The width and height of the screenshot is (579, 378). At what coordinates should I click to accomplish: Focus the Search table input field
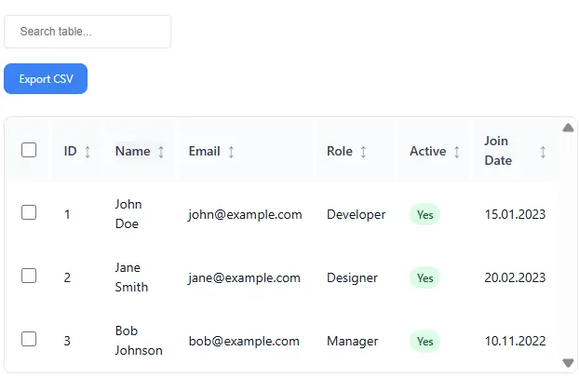pos(88,32)
